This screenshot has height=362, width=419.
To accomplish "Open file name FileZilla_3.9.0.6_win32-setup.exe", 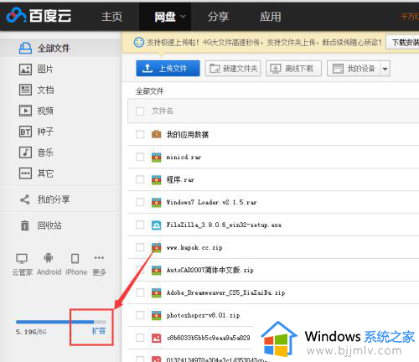I will point(224,225).
